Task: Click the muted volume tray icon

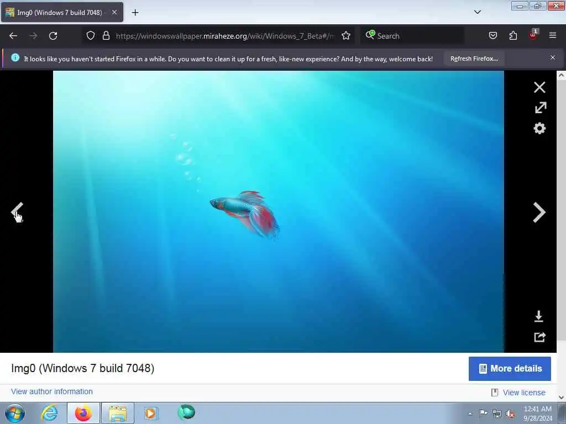Action: coord(510,414)
